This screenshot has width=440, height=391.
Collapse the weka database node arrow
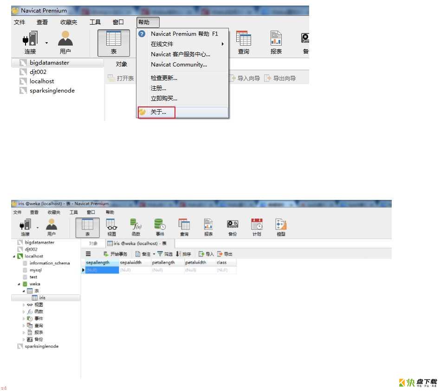(19, 284)
